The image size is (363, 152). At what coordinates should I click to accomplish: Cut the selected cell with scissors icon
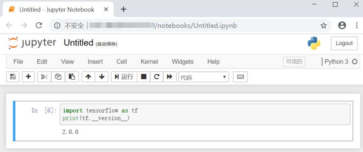point(44,77)
